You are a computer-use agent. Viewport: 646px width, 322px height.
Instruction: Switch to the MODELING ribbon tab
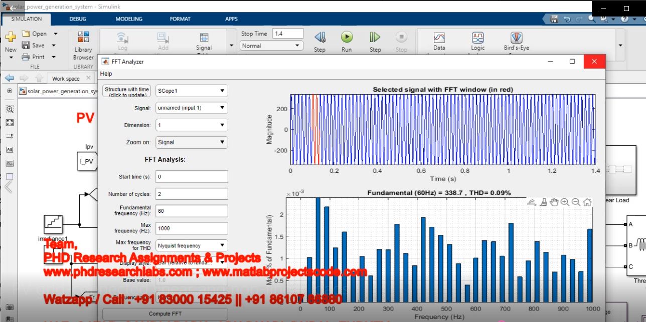(x=129, y=19)
